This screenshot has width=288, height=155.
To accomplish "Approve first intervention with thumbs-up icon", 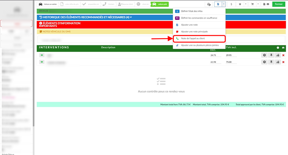I will coord(278,55).
